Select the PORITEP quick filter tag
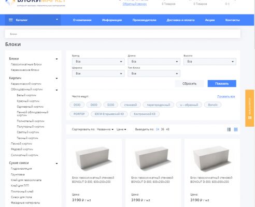This screenshot has width=255, height=207. click(x=79, y=114)
